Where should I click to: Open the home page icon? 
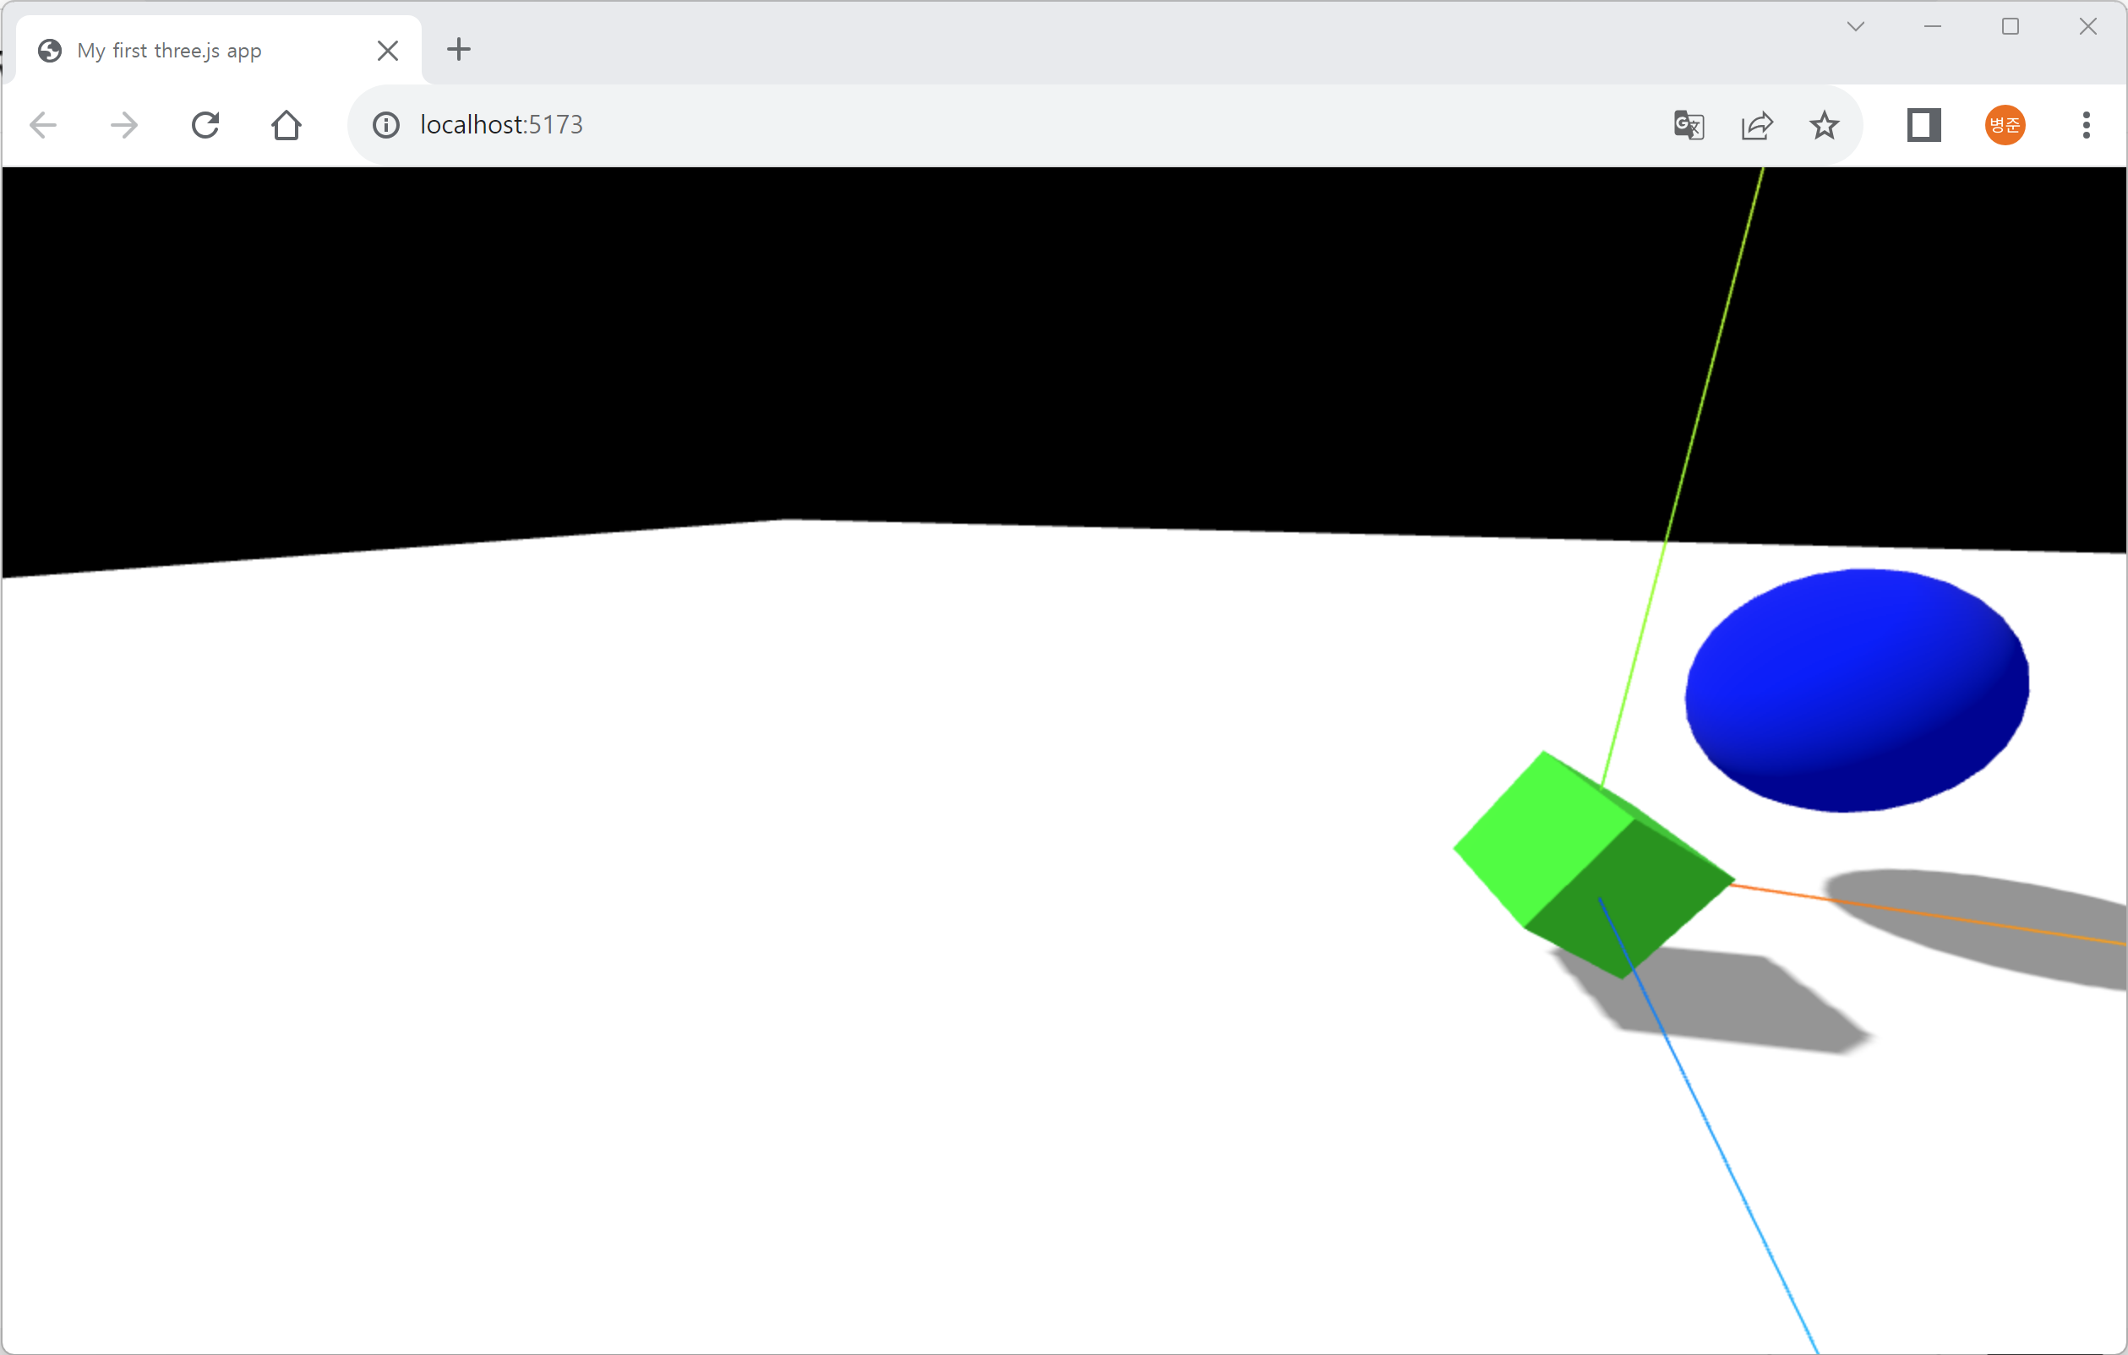coord(286,124)
